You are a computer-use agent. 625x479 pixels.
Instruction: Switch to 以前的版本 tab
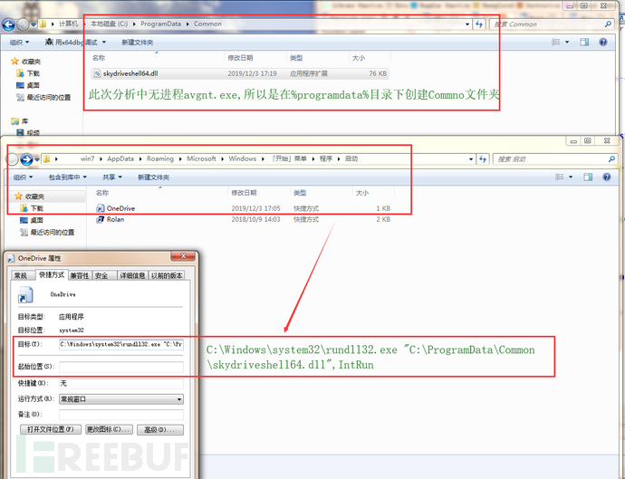(167, 276)
